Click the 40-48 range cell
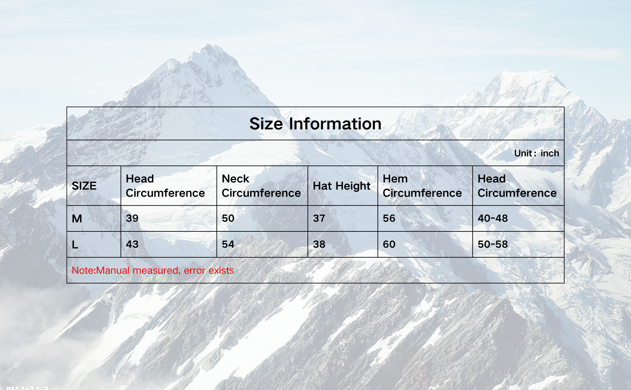The height and width of the screenshot is (390, 631). tap(492, 218)
